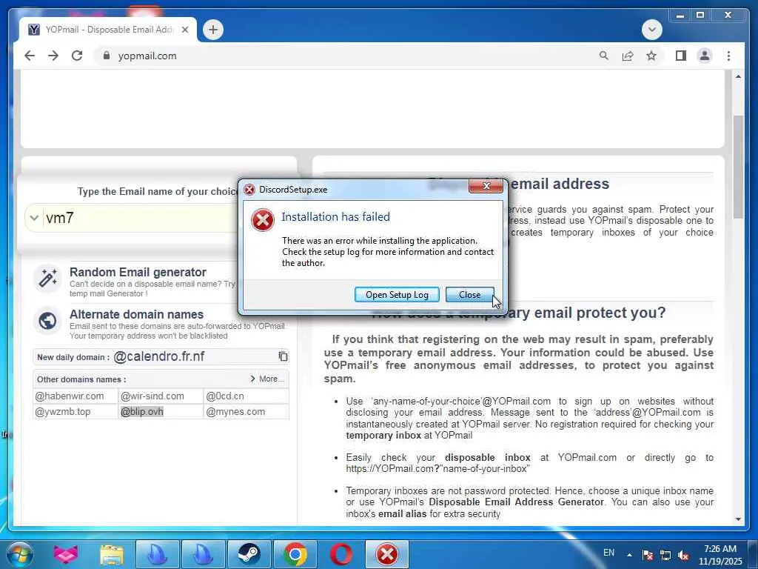Expand the email name dropdown chevron

pos(34,218)
